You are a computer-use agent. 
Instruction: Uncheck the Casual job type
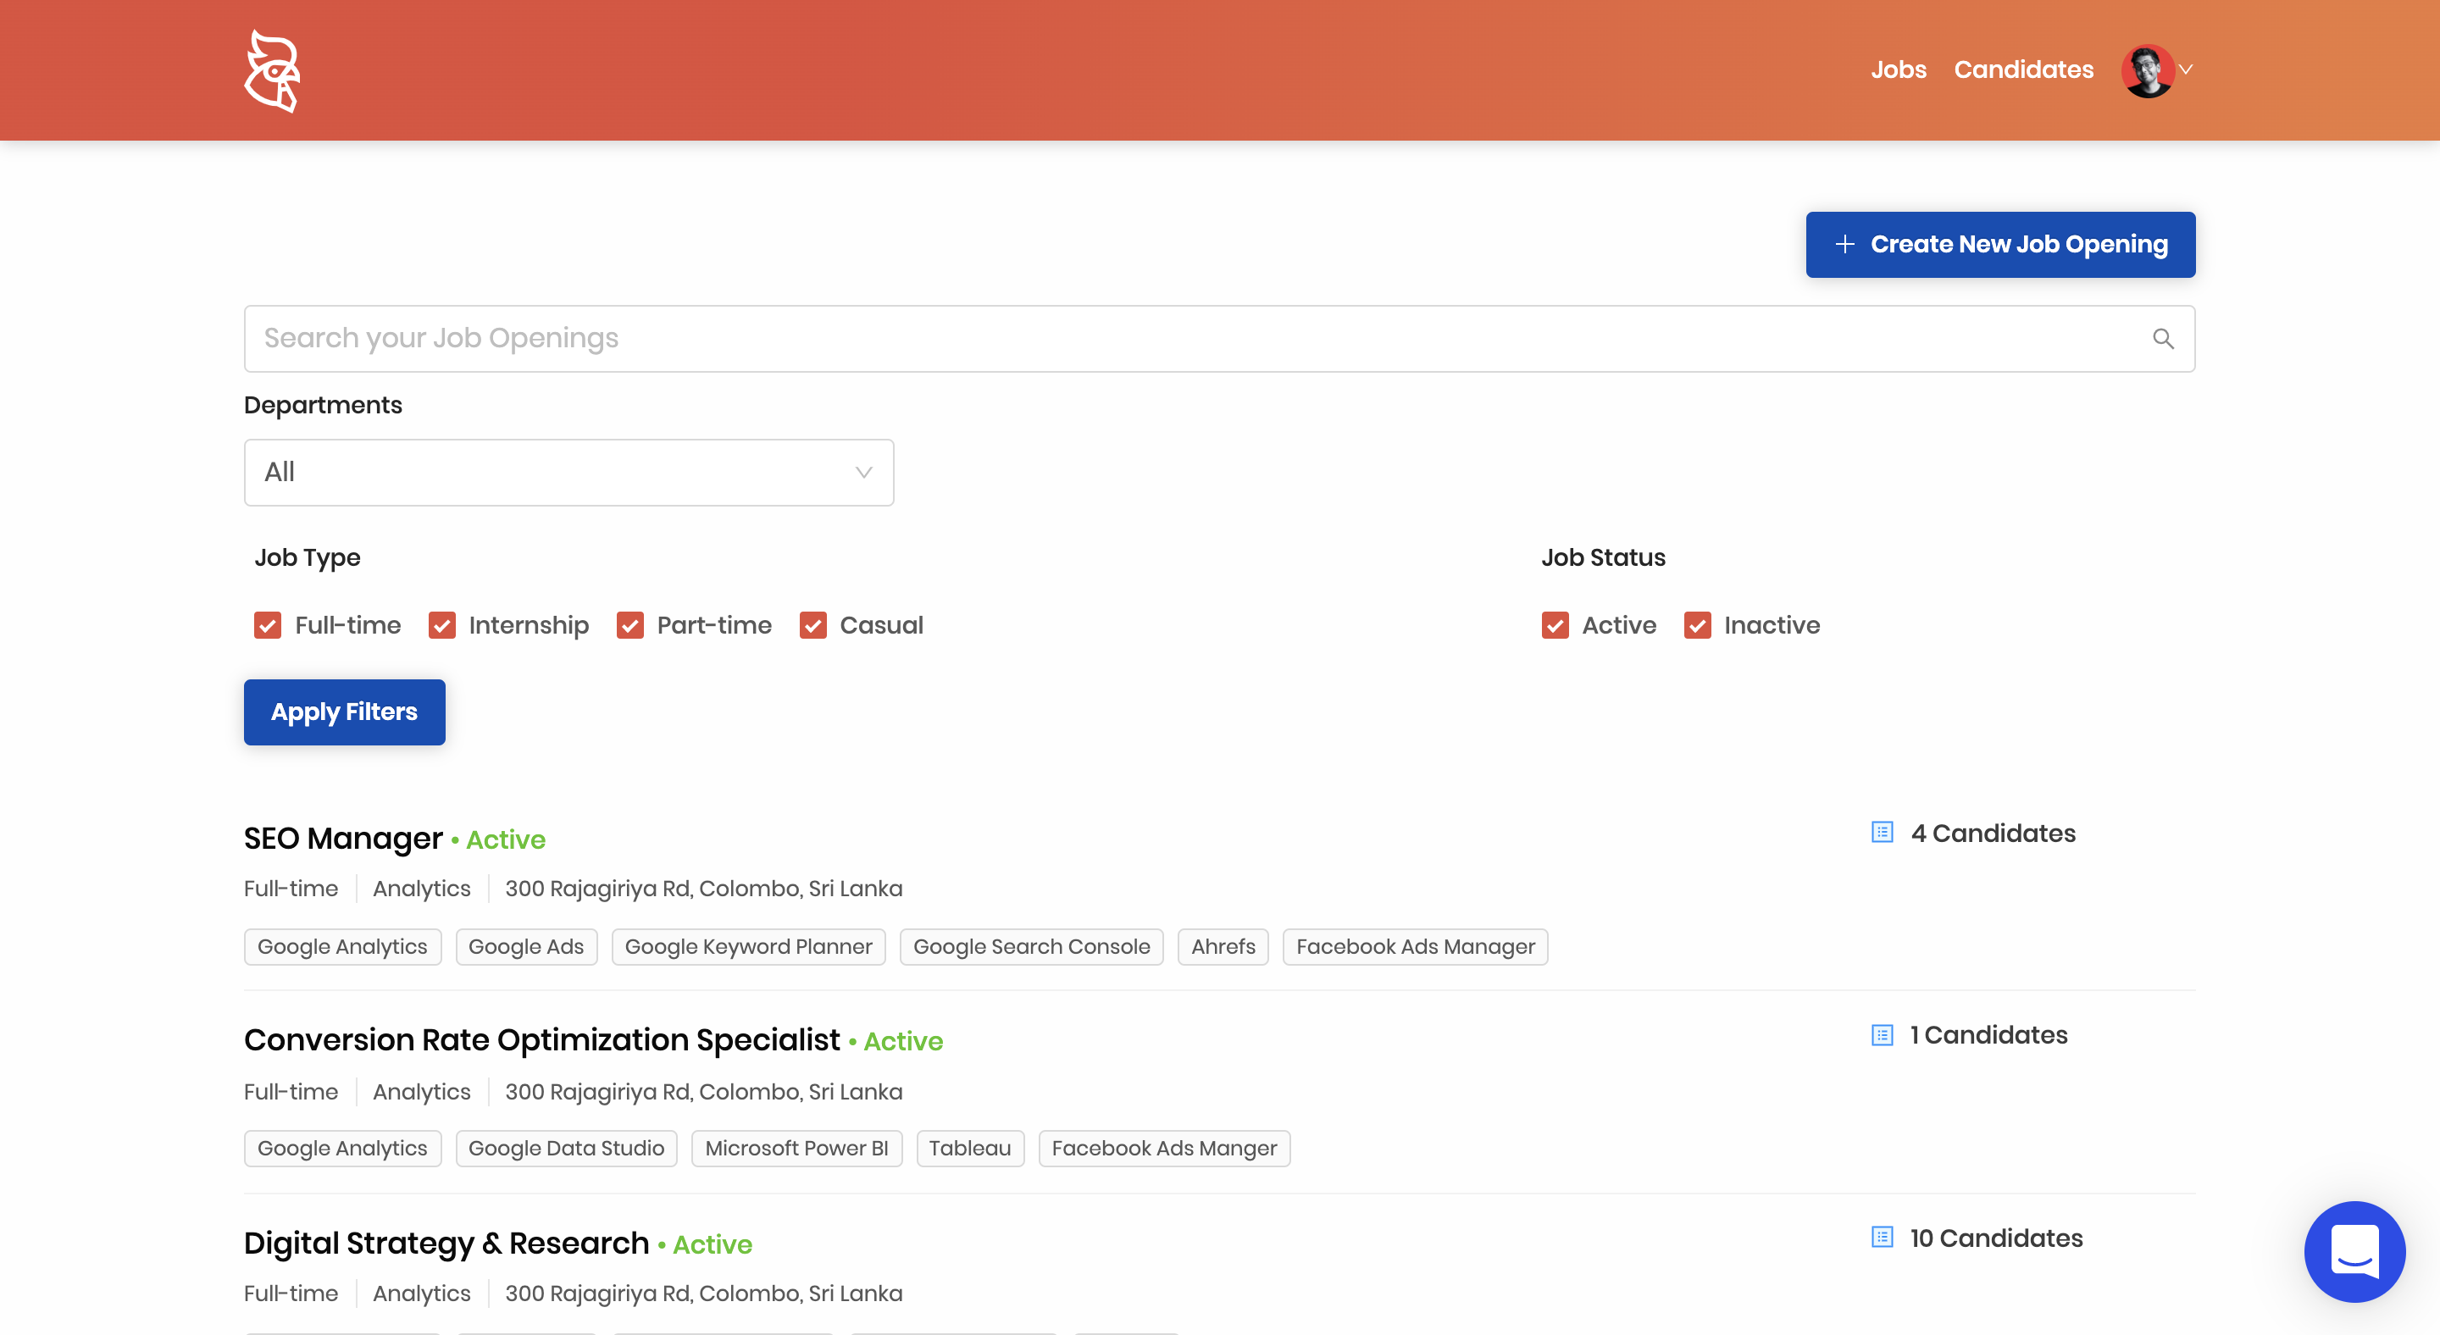tap(812, 625)
